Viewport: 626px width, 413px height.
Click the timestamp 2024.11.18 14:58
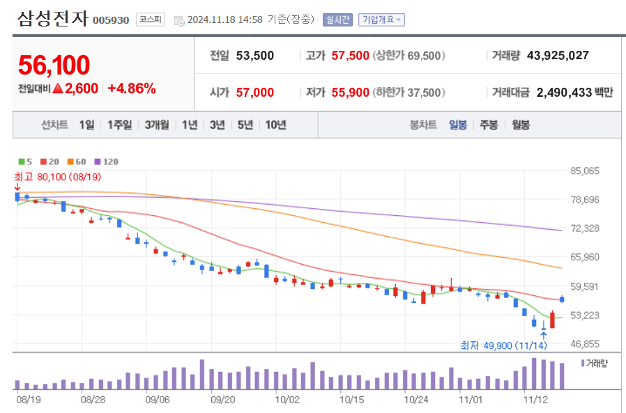(x=224, y=20)
